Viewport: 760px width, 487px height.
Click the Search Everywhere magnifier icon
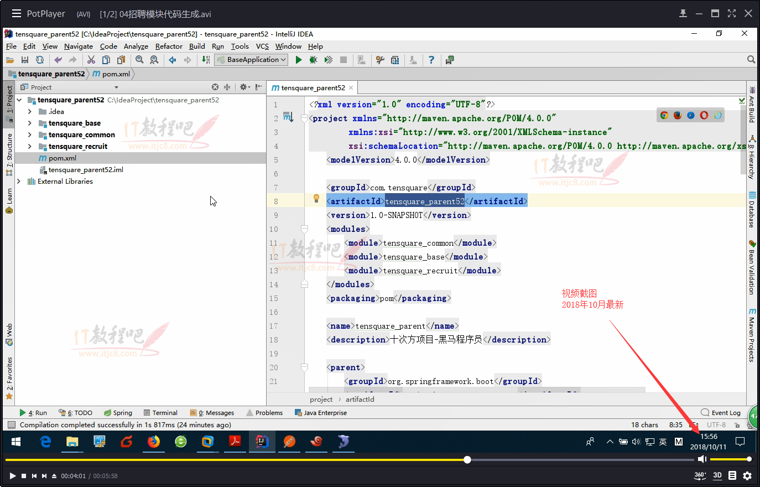tap(751, 59)
